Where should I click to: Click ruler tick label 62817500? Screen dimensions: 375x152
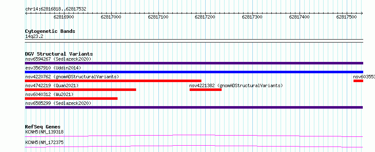(x=346, y=17)
